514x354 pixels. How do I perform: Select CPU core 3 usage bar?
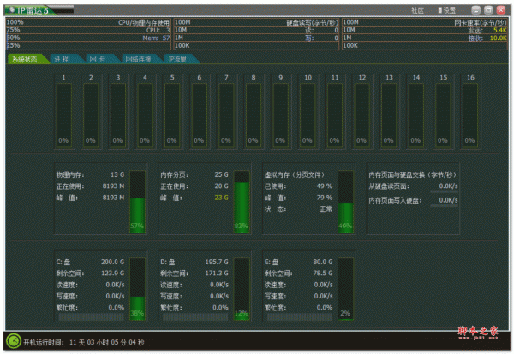pos(118,115)
